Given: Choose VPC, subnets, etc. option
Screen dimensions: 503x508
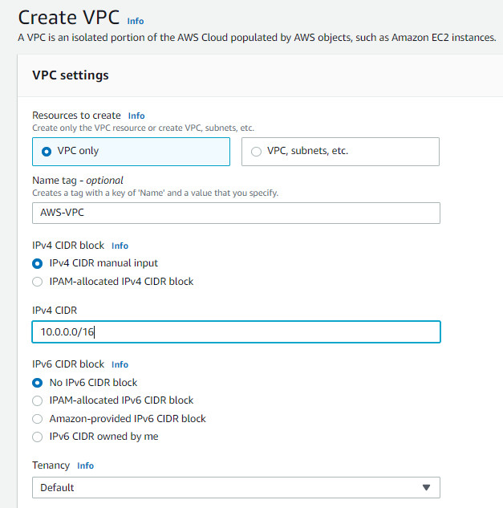Looking at the screenshot, I should tap(256, 152).
